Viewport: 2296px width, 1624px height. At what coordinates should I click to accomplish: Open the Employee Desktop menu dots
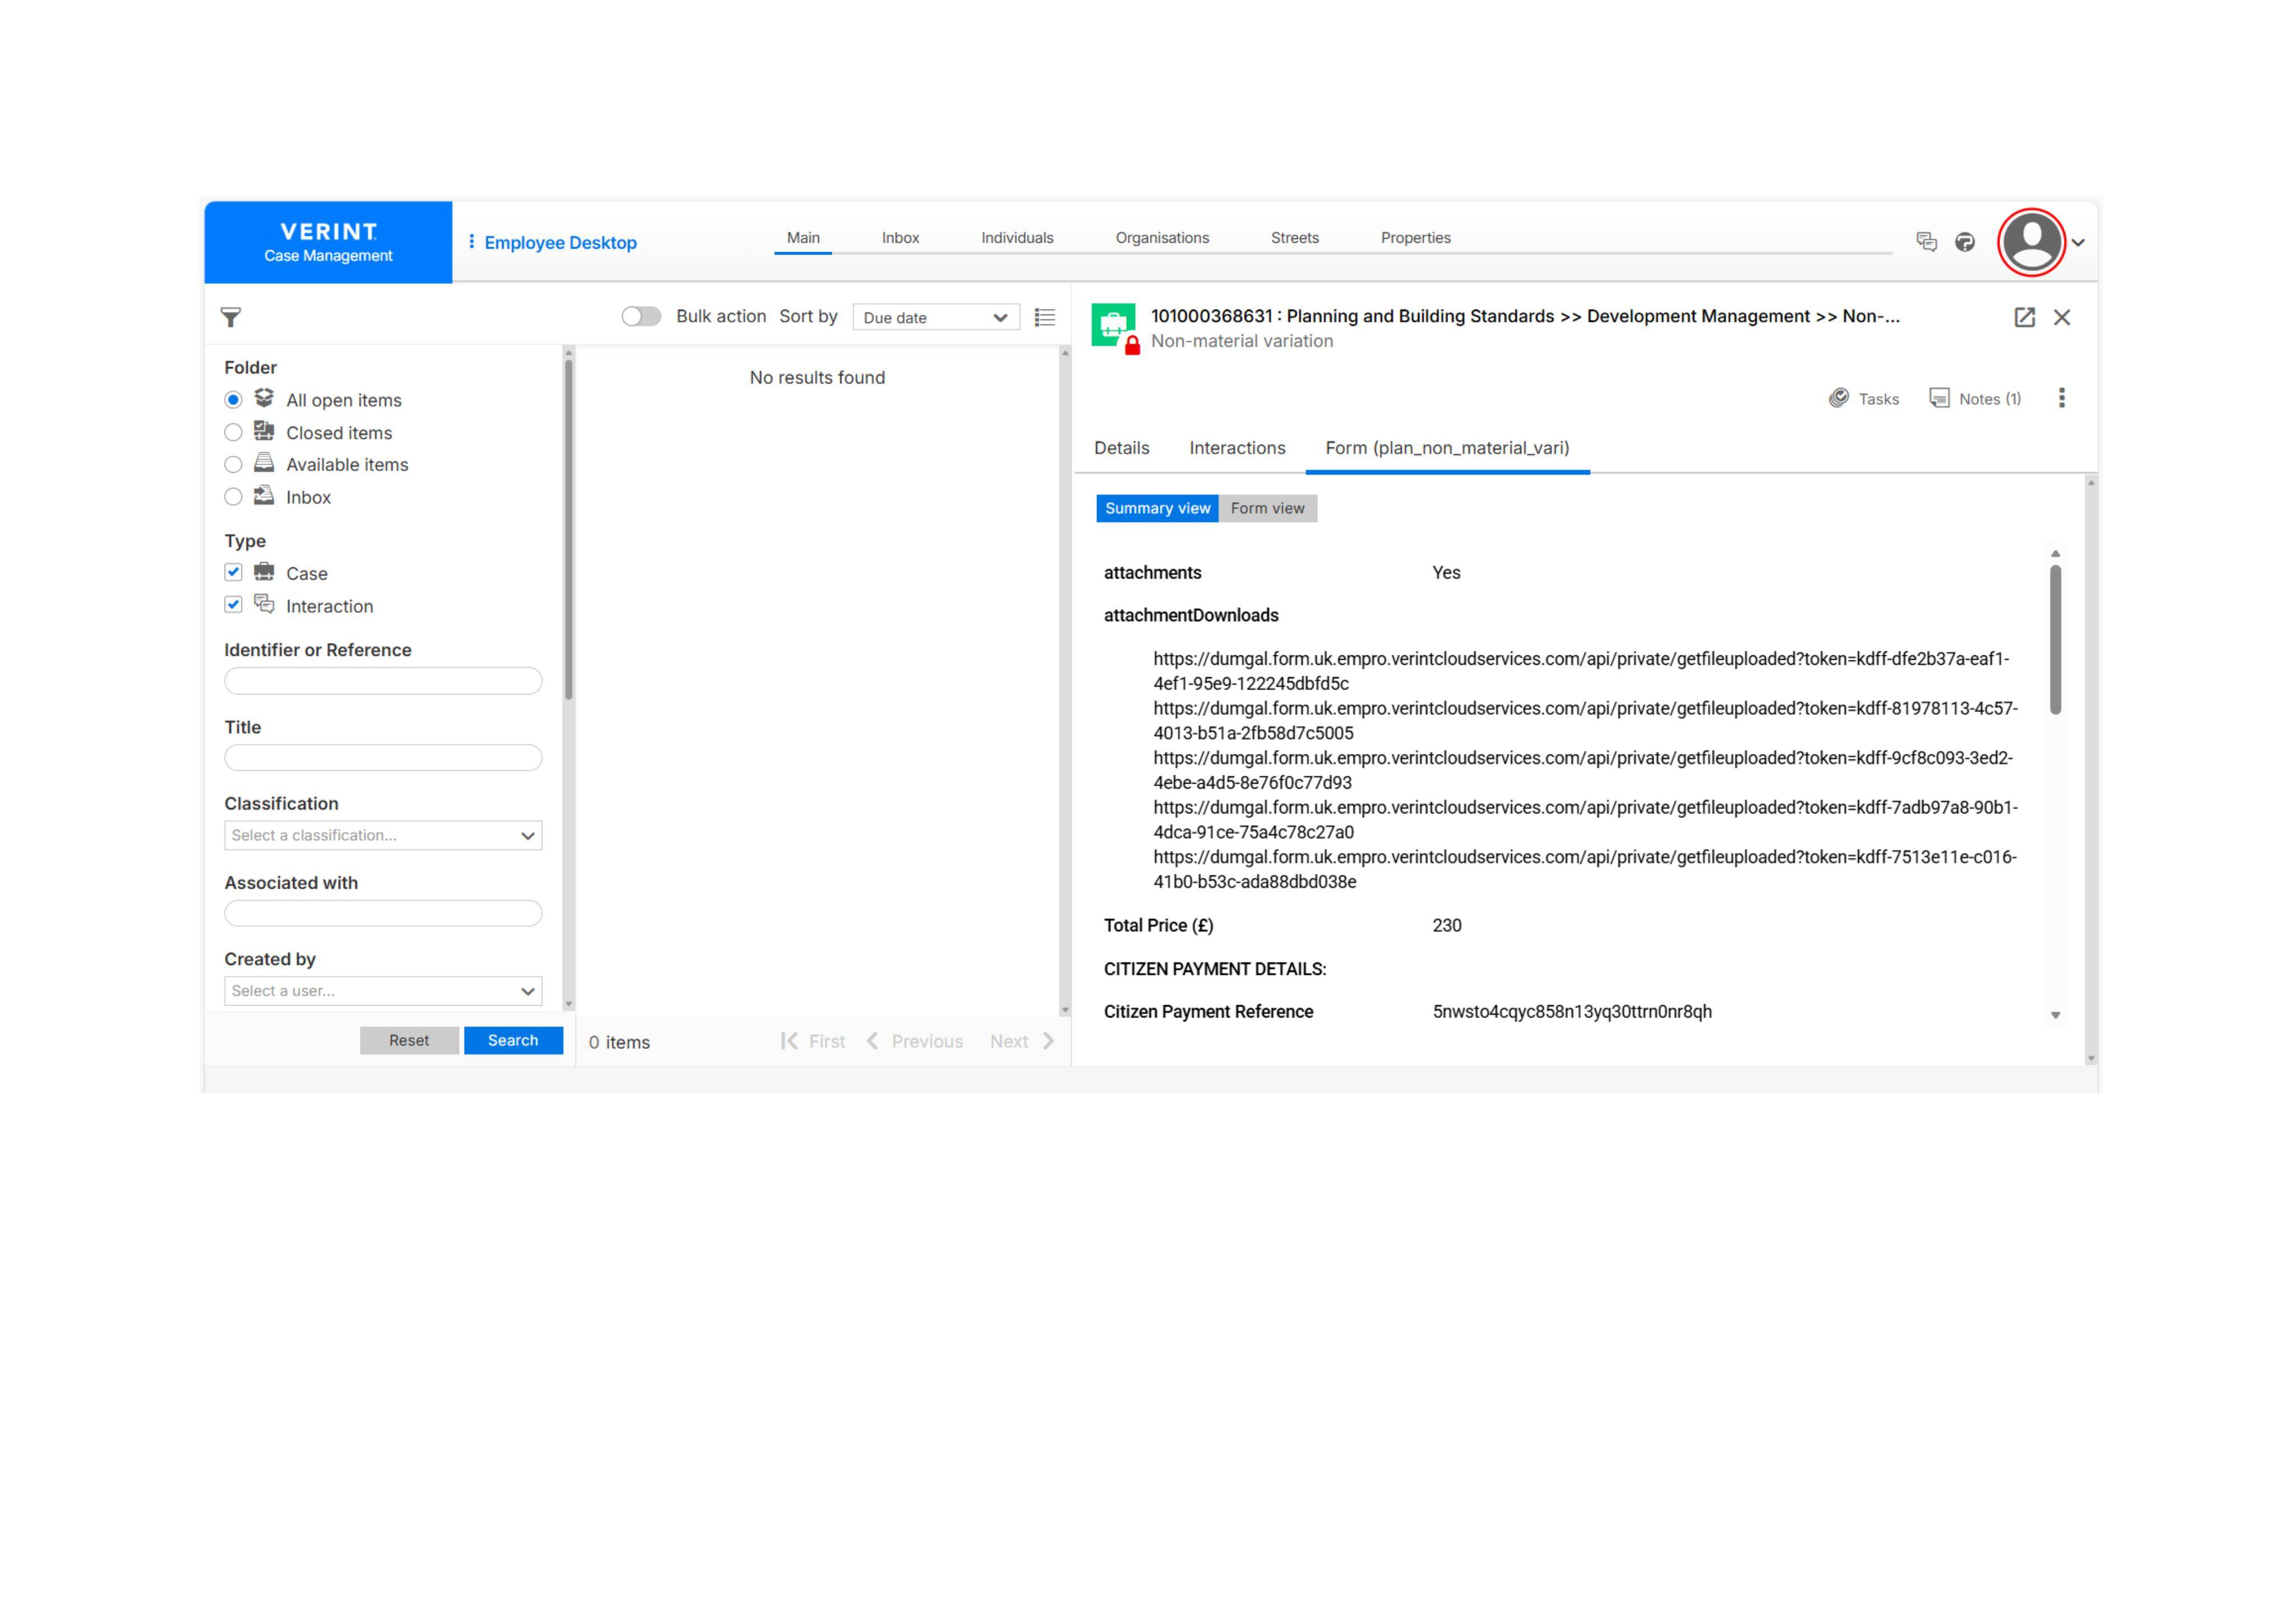pos(471,242)
